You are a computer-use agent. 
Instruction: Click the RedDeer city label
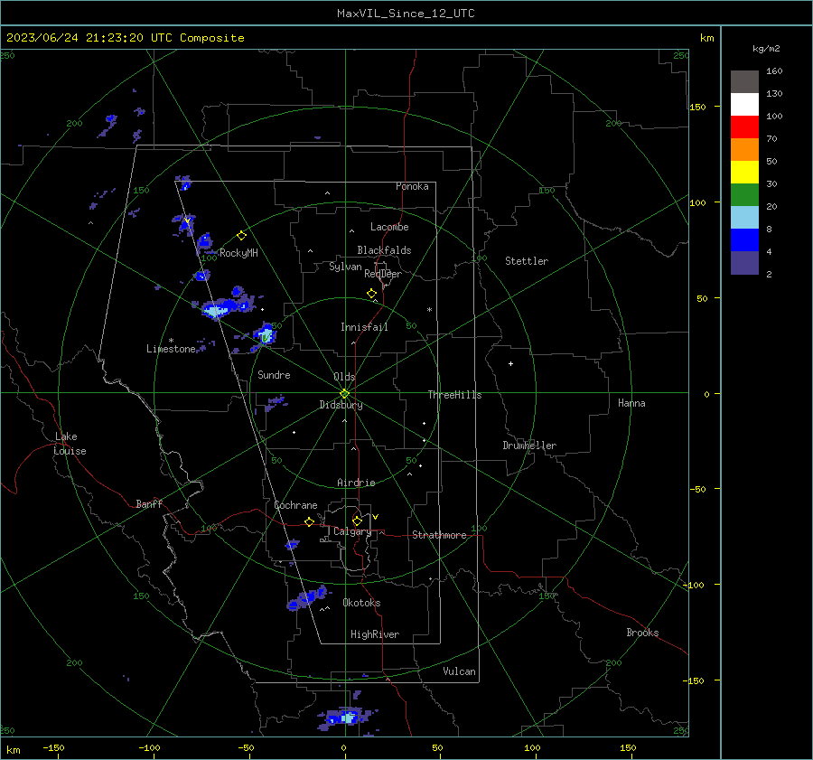(383, 274)
